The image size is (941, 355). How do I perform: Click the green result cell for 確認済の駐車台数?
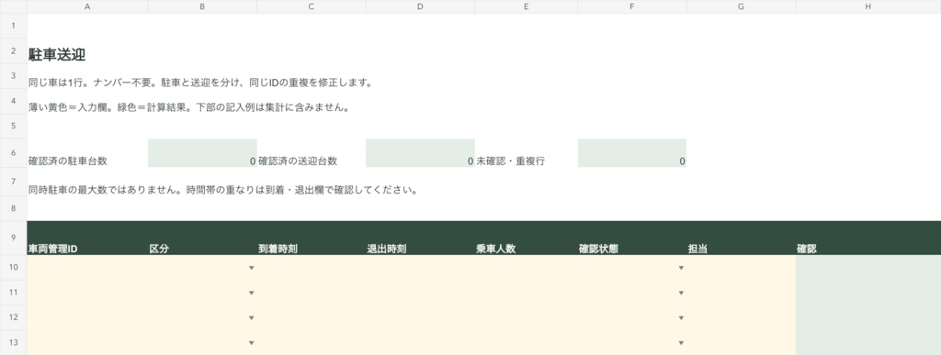point(202,153)
